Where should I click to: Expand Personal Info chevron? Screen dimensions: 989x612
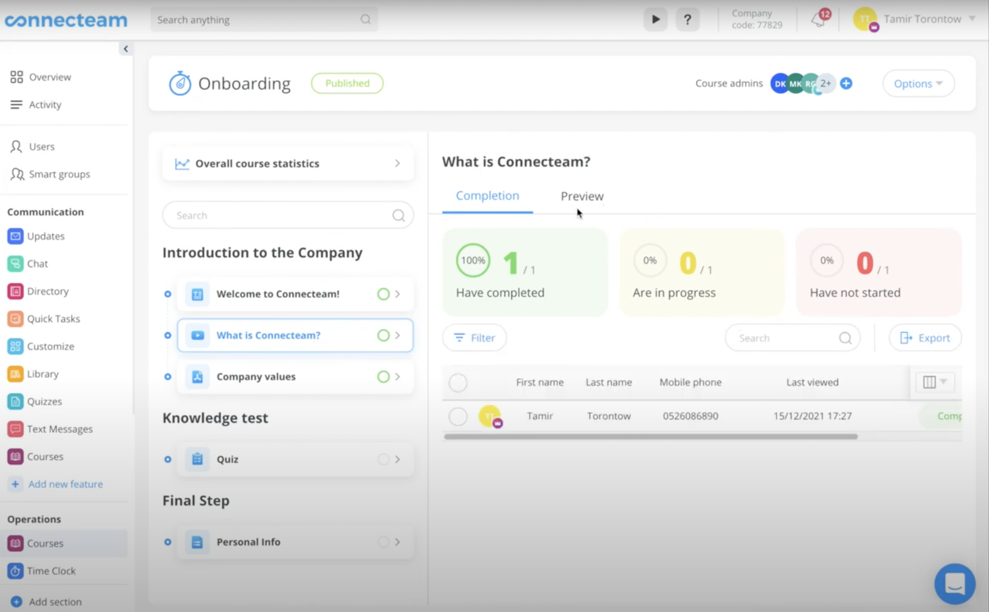(x=398, y=542)
